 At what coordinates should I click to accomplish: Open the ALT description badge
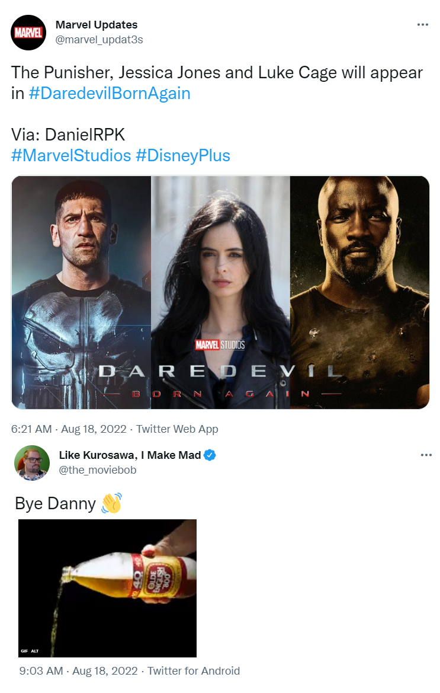point(34,650)
